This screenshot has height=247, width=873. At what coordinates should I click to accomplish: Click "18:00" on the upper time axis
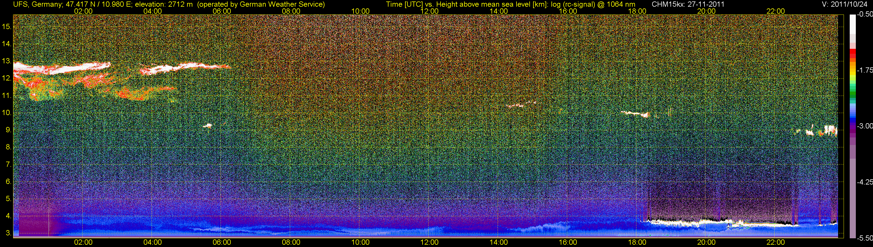pos(637,11)
